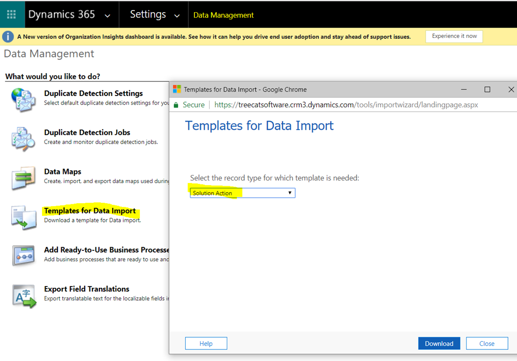Select the Data Management breadcrumb
The height and width of the screenshot is (361, 517).
point(223,15)
